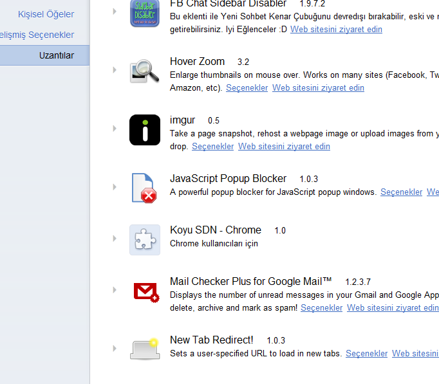Click the New Tab Redirect! title

tap(211, 340)
